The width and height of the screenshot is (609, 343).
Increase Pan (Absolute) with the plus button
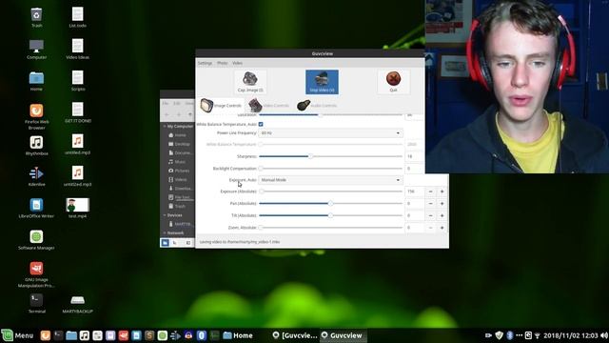442,203
